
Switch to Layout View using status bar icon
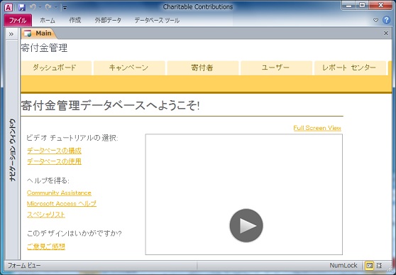pyautogui.click(x=379, y=266)
